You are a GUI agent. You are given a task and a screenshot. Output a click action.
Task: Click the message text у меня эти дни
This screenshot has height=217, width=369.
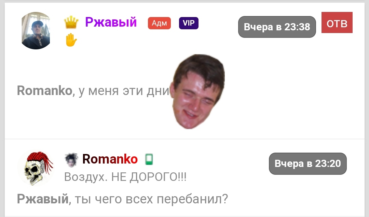(124, 91)
